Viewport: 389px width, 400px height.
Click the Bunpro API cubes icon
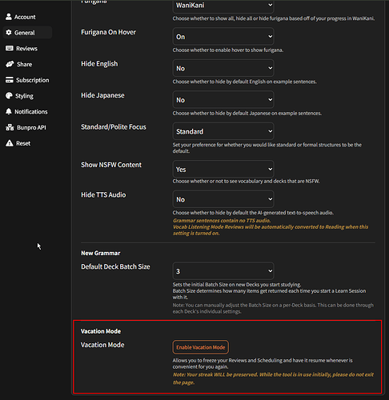click(x=10, y=127)
